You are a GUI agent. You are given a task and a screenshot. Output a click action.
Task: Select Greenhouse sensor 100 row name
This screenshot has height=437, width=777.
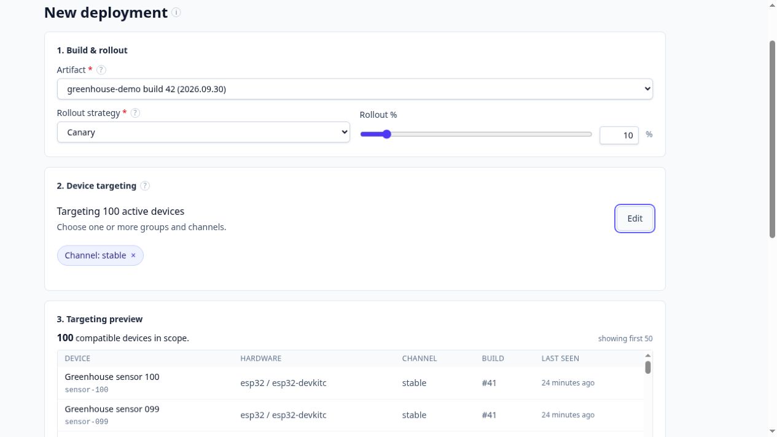pos(112,377)
